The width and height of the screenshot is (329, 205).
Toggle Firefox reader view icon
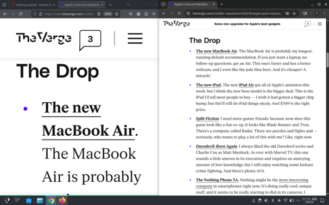pyautogui.click(x=99, y=14)
